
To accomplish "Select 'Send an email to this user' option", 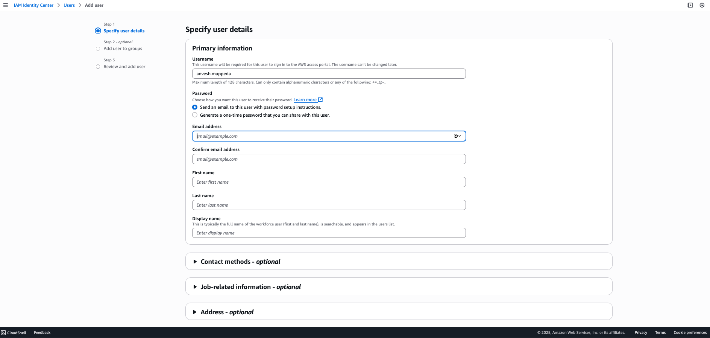I will (195, 107).
